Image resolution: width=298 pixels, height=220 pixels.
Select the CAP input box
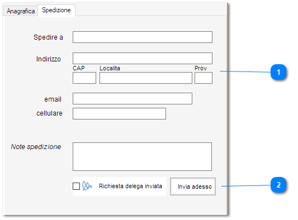[84, 78]
